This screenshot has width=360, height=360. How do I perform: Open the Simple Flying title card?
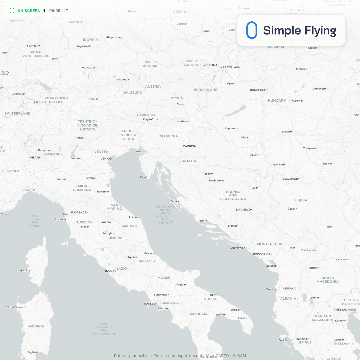(x=291, y=30)
